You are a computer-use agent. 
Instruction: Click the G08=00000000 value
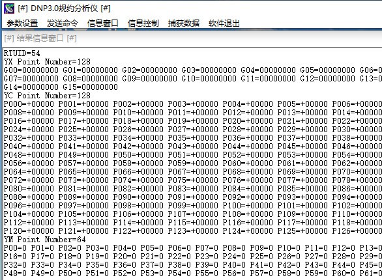pyautogui.click(x=90, y=79)
